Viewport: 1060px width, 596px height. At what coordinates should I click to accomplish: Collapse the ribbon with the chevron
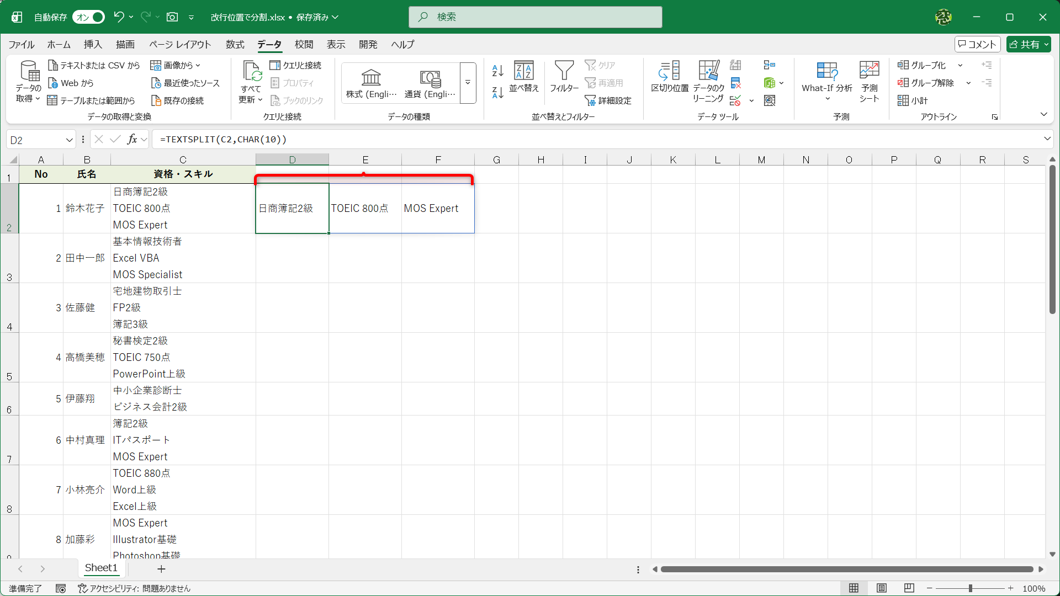click(x=1043, y=114)
